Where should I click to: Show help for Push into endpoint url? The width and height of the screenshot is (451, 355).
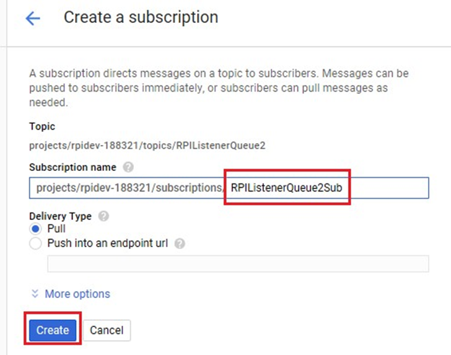coord(180,244)
